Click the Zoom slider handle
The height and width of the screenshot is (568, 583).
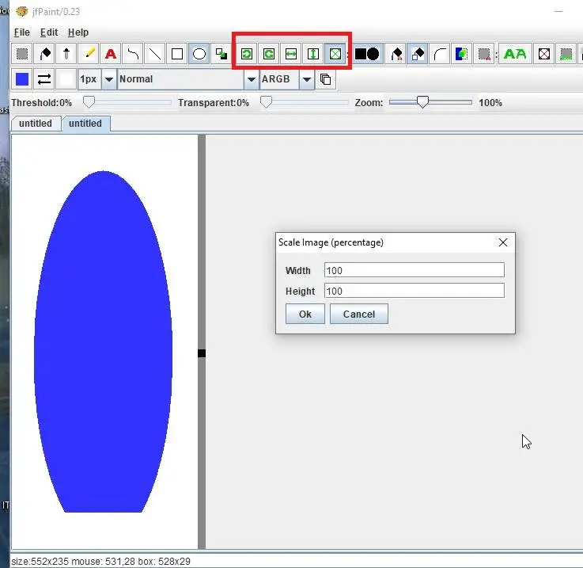pos(422,102)
